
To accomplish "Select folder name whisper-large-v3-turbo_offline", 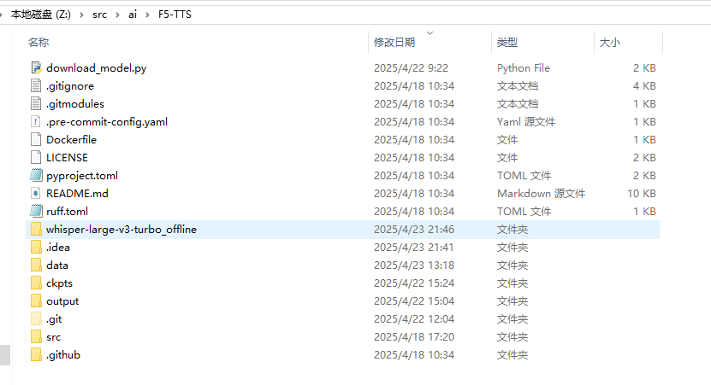I will (x=121, y=230).
